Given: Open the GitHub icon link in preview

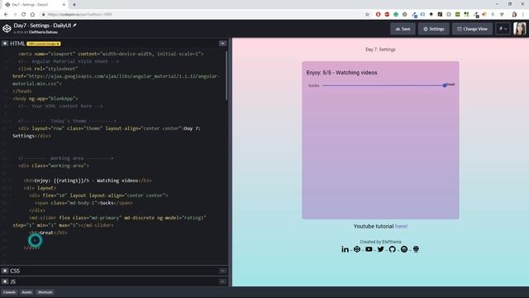Looking at the screenshot, I should tap(392, 249).
